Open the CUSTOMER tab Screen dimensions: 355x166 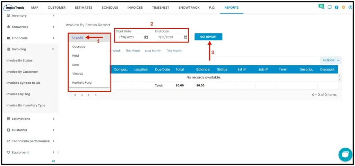[x=57, y=8]
